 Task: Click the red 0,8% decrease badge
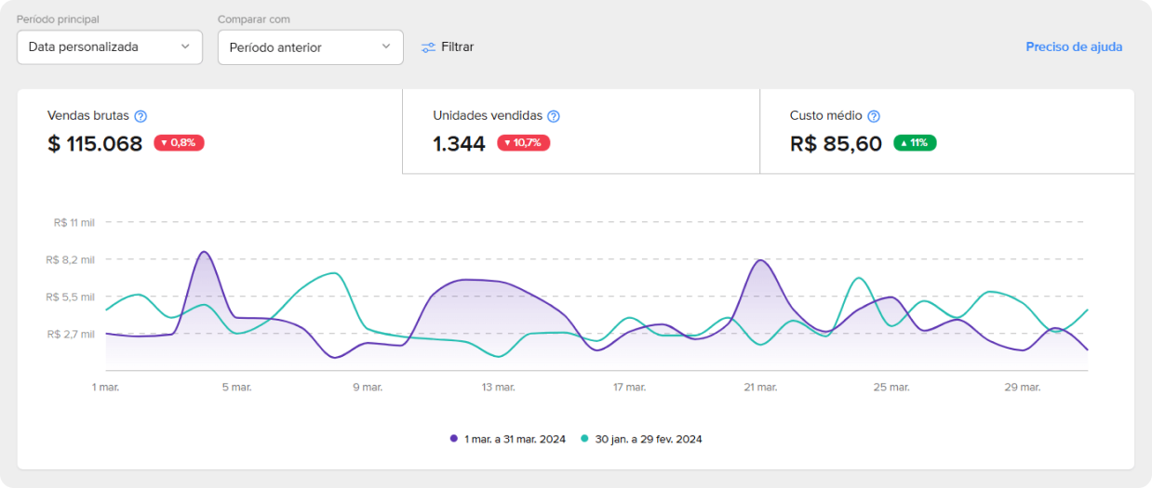tap(179, 143)
